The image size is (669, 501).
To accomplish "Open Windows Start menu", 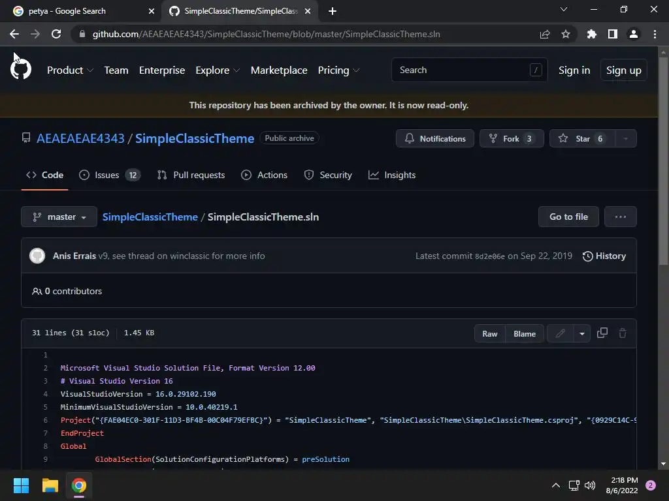I will [21, 485].
